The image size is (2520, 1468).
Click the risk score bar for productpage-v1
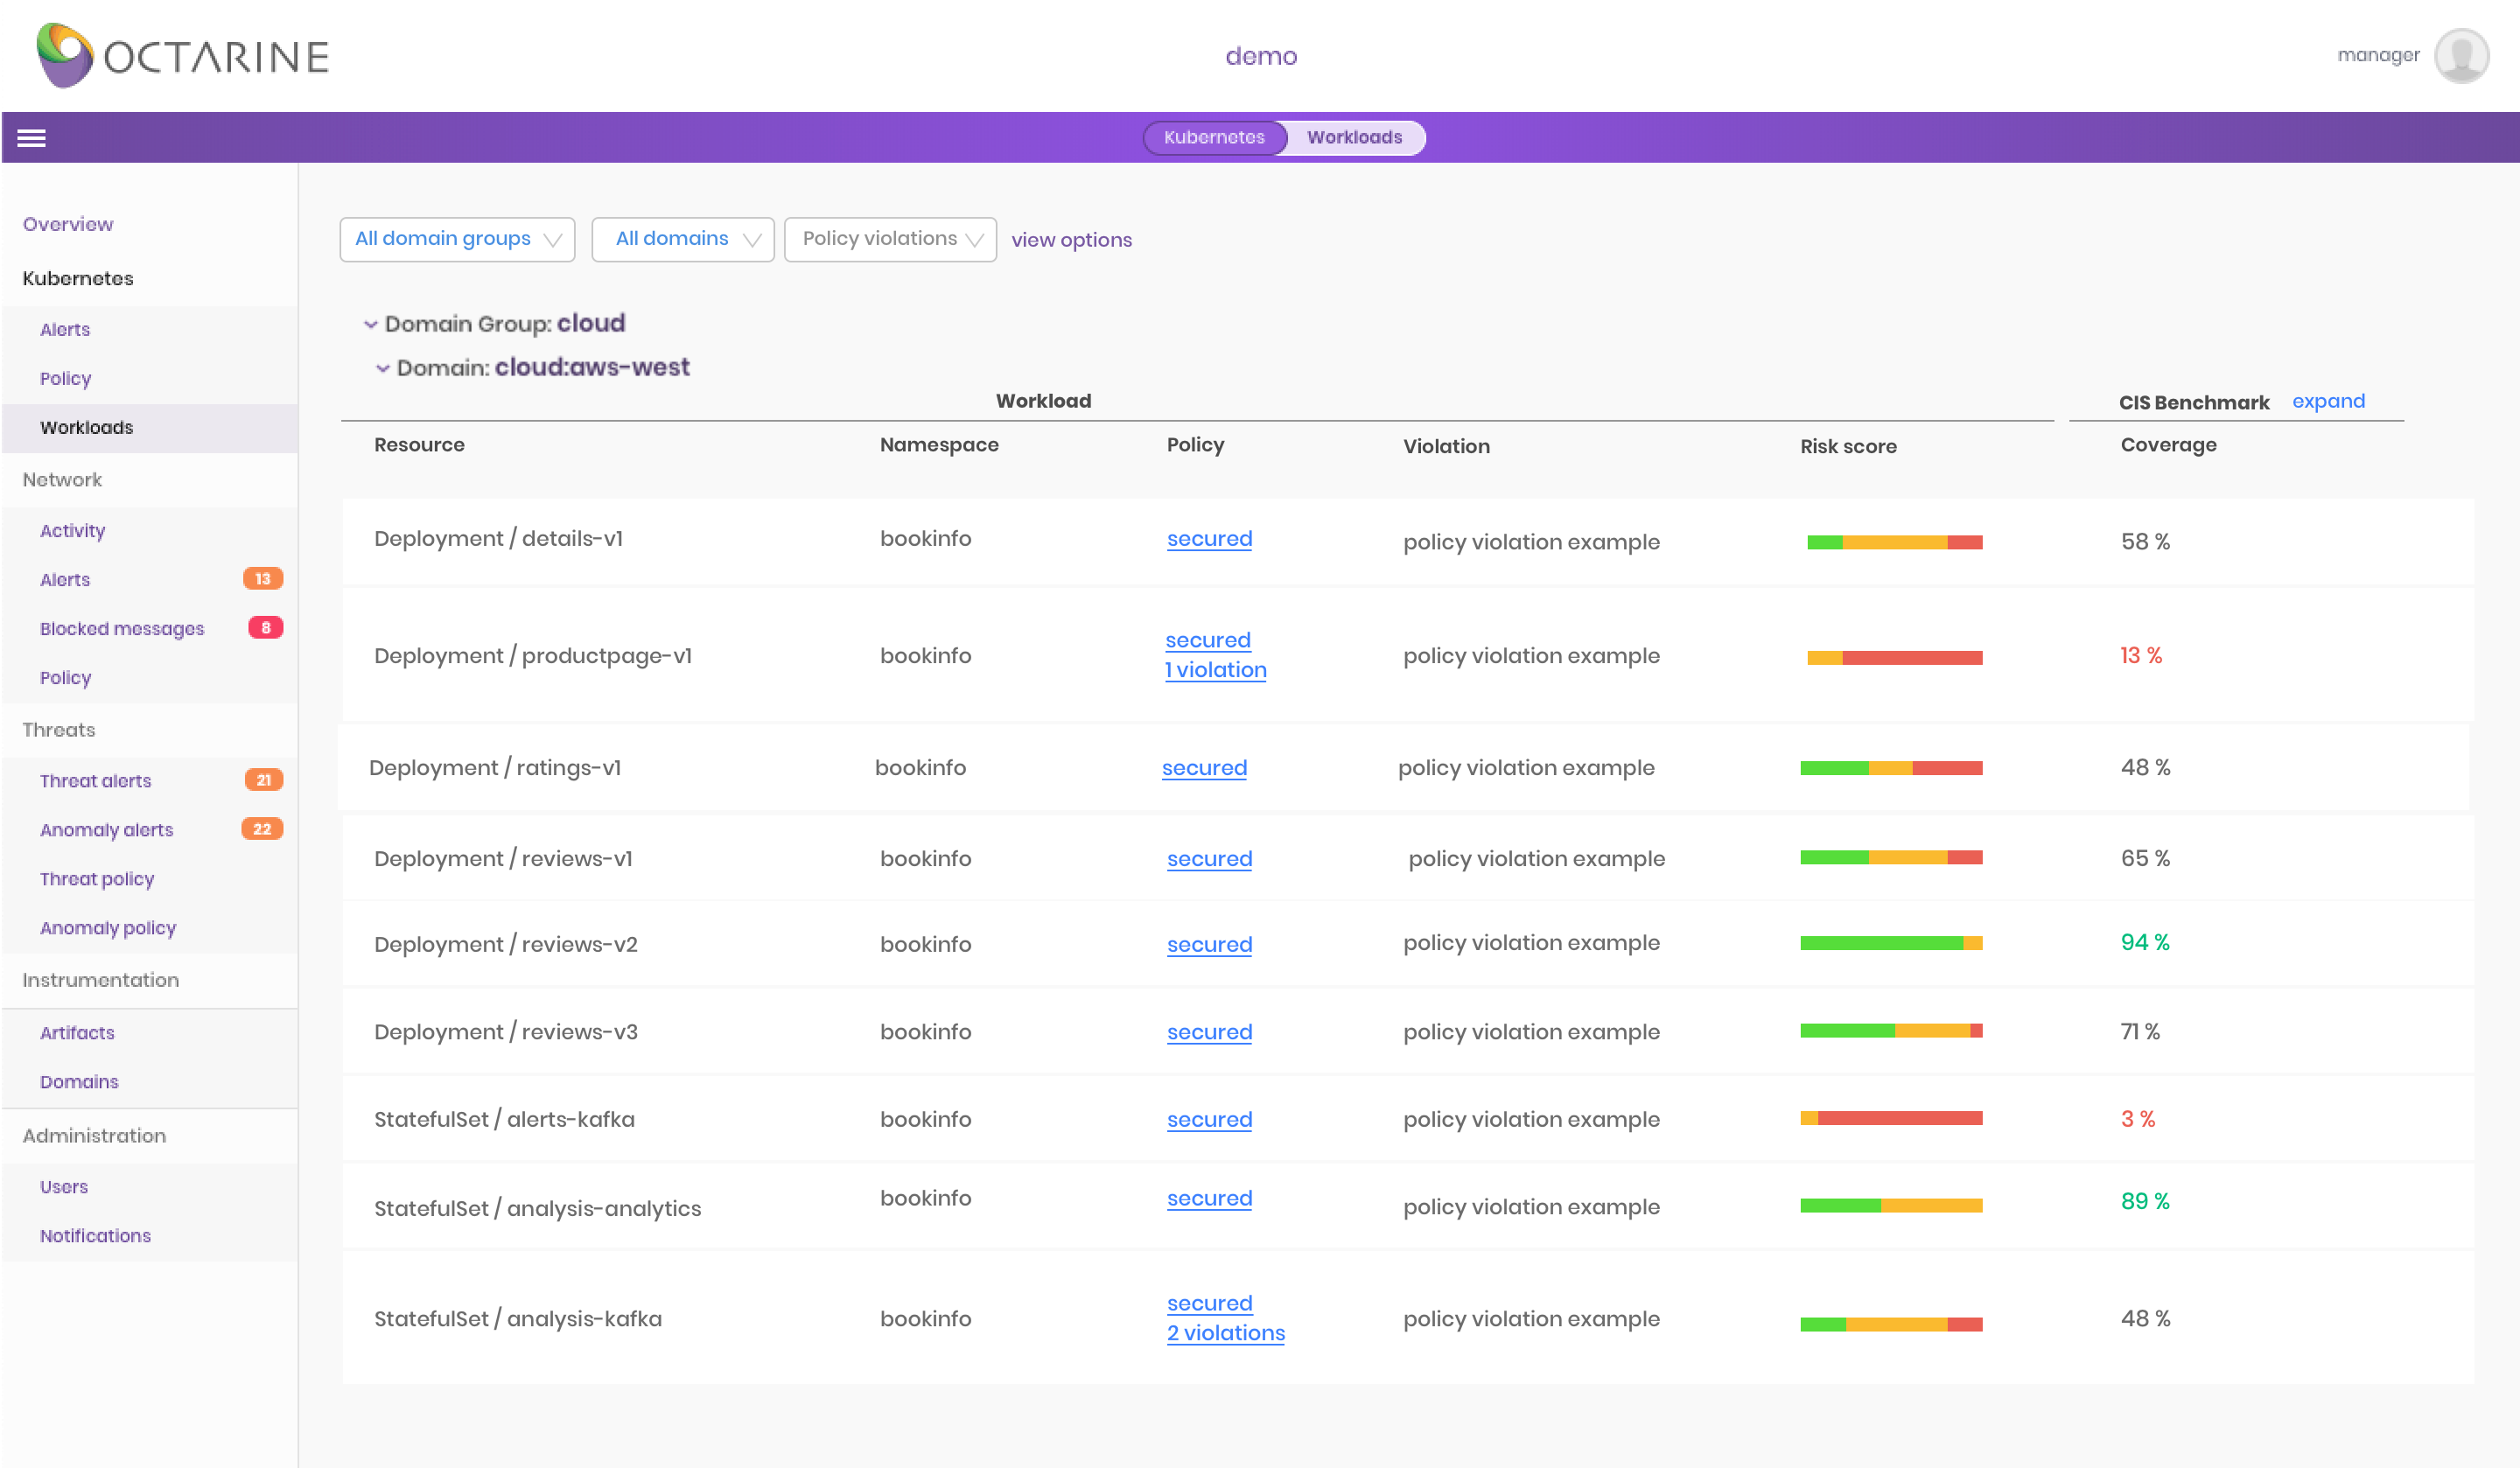pyautogui.click(x=1894, y=657)
